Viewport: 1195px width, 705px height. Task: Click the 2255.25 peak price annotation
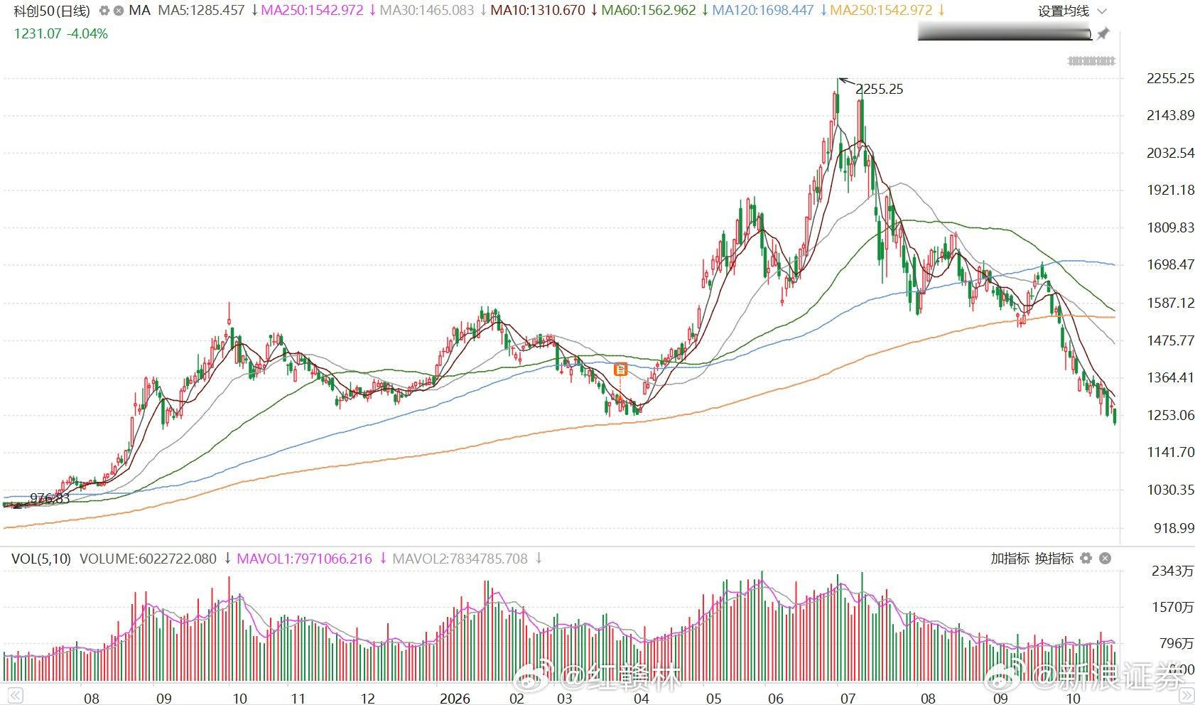pos(880,89)
